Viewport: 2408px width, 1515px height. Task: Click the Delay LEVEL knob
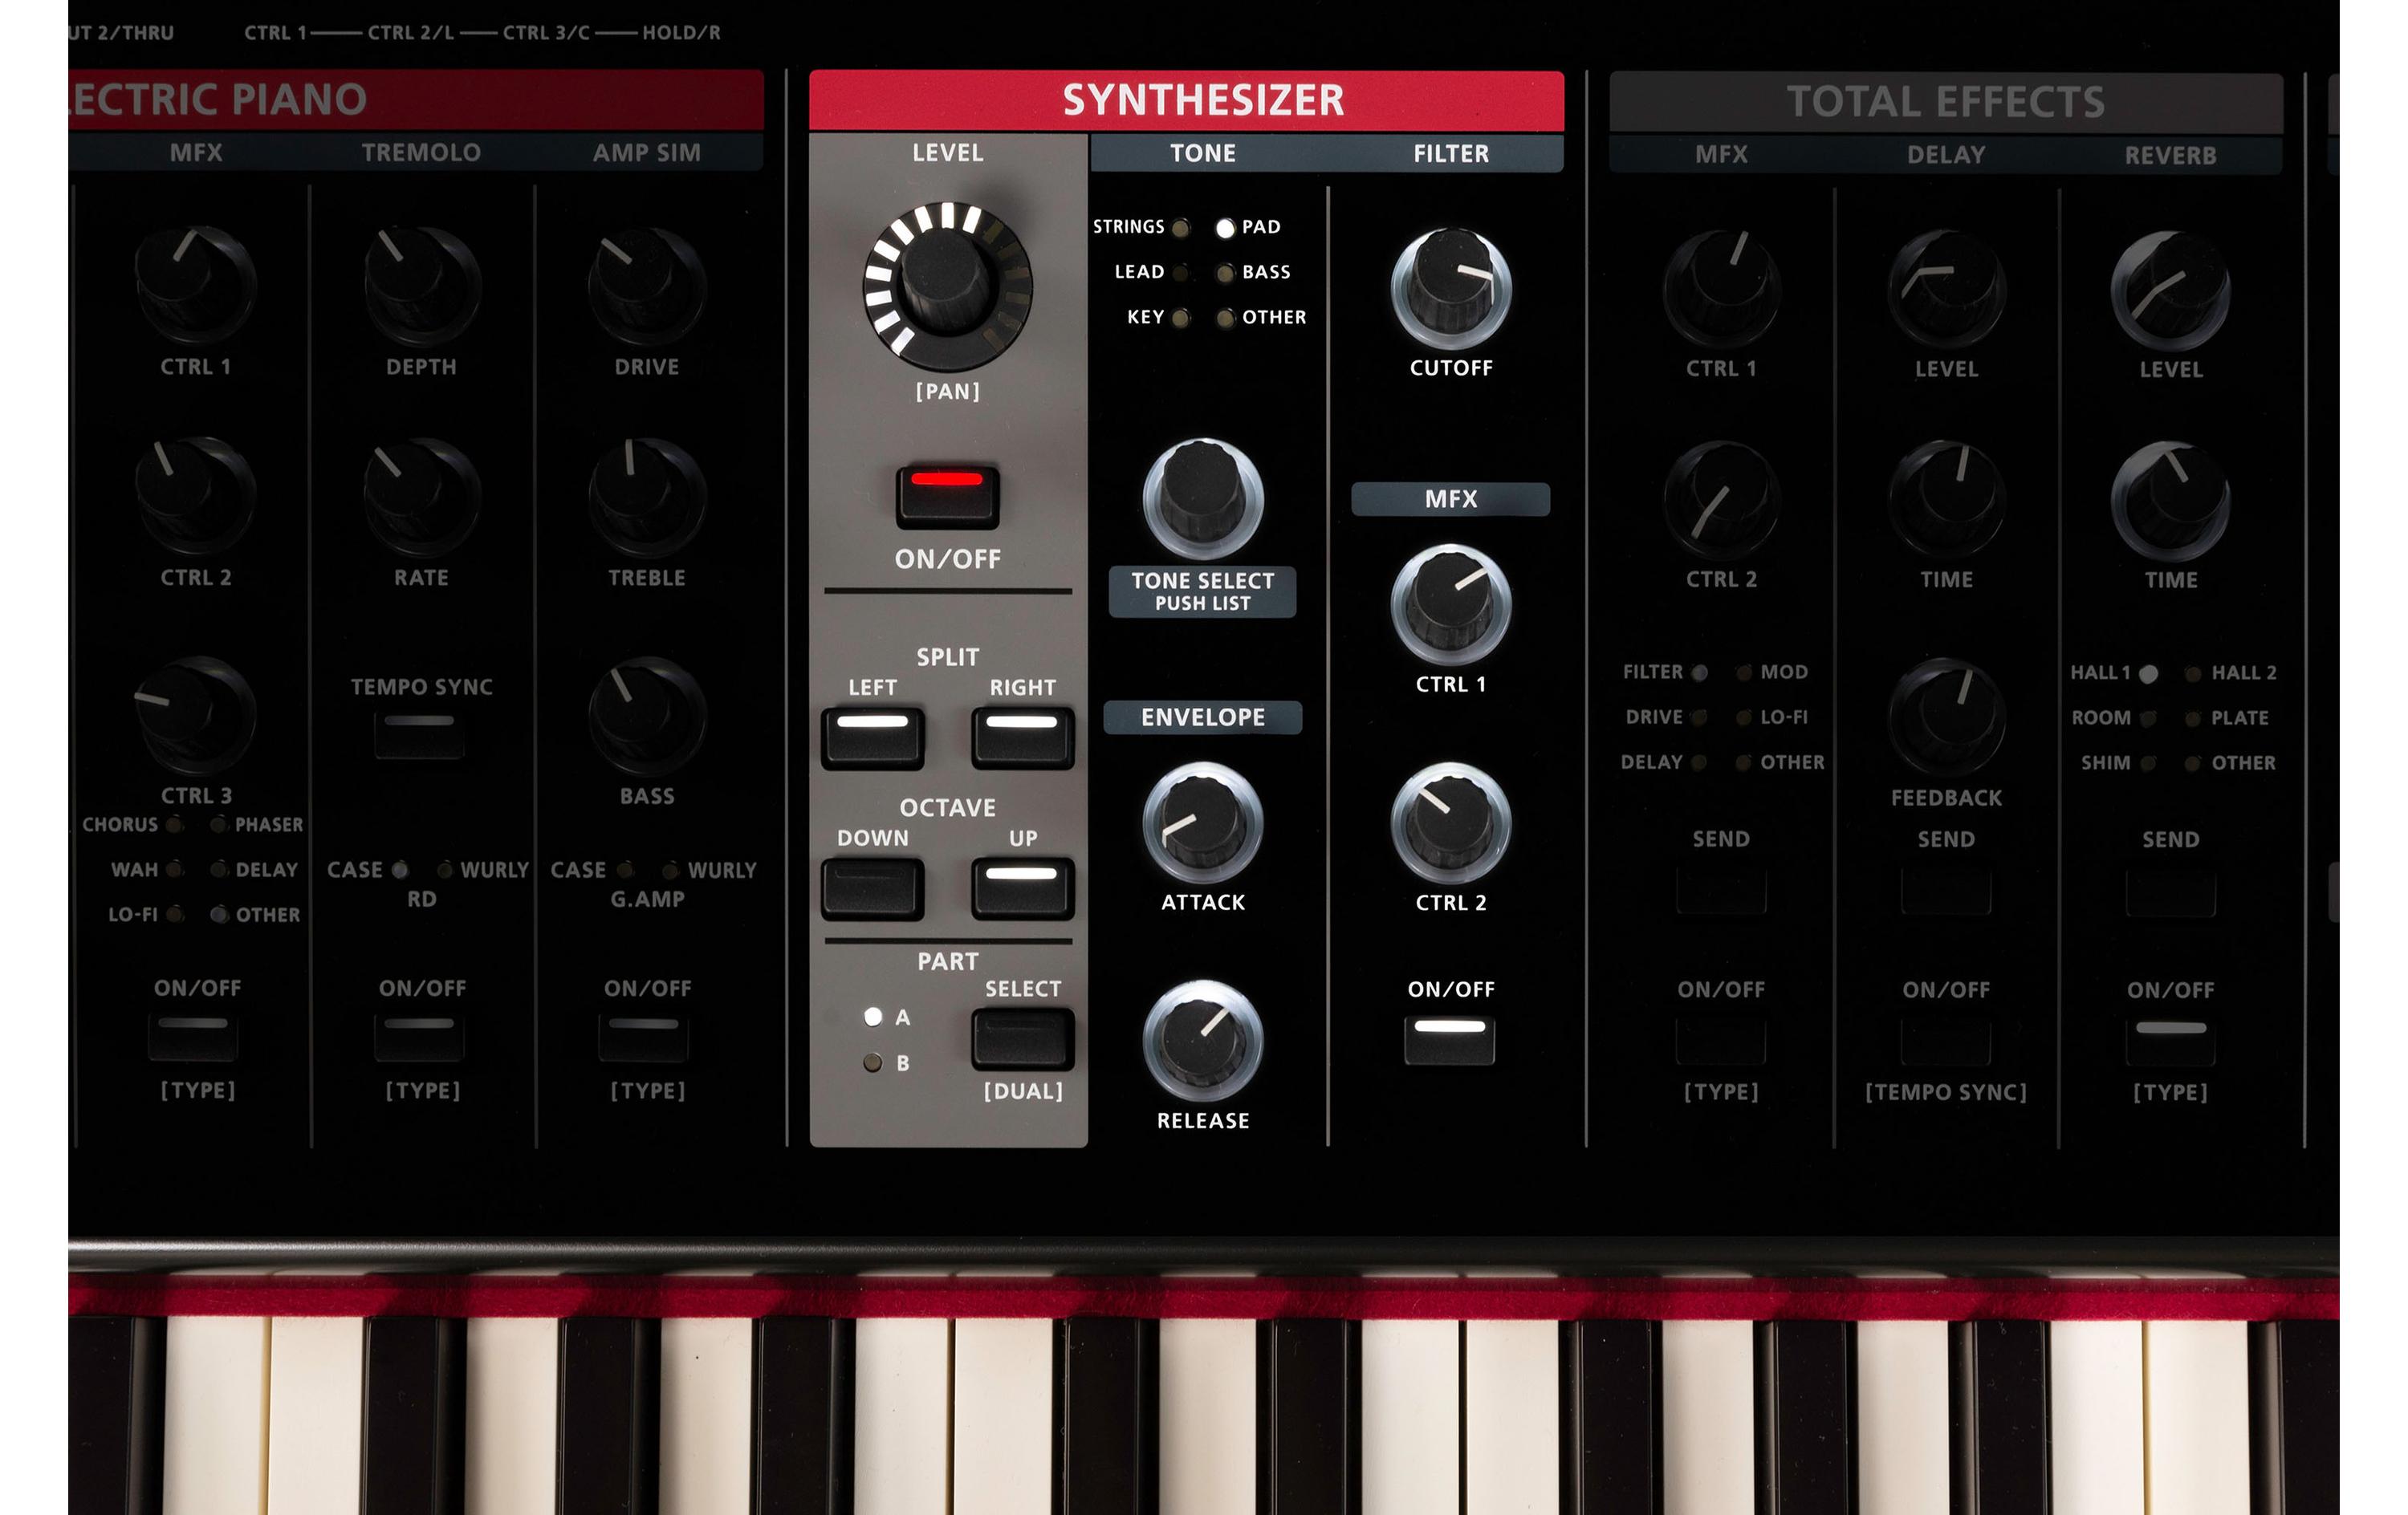coord(1946,290)
